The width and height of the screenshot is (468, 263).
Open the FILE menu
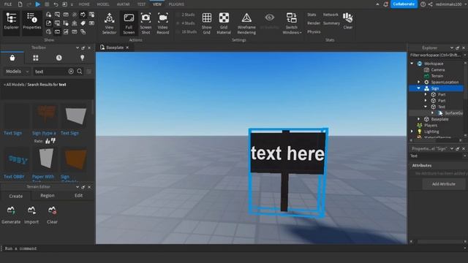pos(8,4)
